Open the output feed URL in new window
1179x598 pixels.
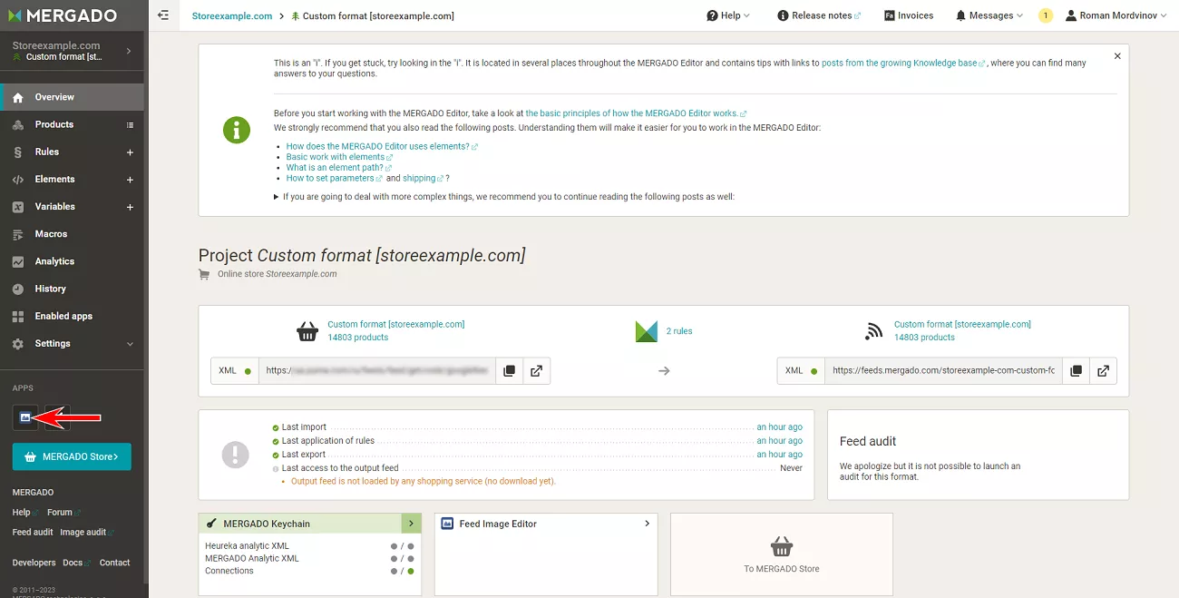click(x=1104, y=371)
